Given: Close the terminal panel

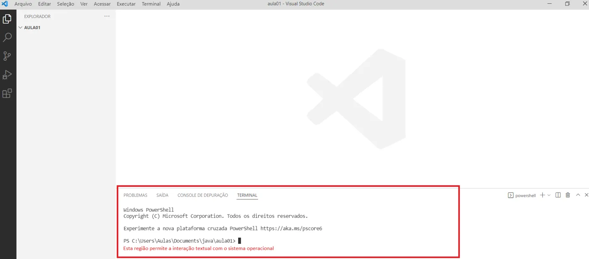Looking at the screenshot, I should pos(586,195).
